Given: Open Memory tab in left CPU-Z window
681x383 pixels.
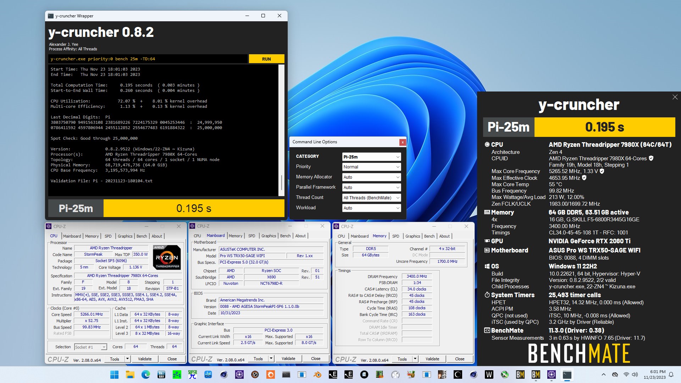Looking at the screenshot, I should [92, 236].
